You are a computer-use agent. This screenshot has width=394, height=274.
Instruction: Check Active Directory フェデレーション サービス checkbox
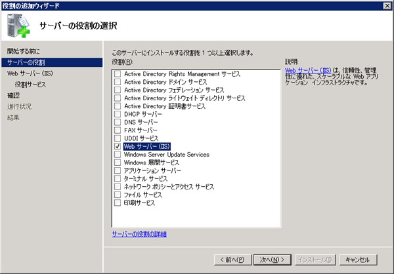pos(118,90)
